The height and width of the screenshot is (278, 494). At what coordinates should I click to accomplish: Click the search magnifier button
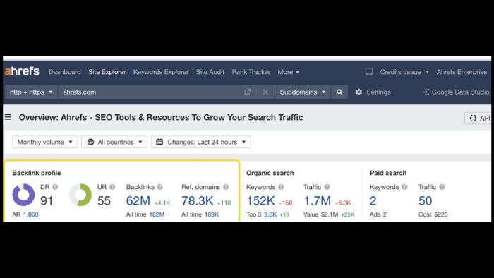tap(339, 92)
